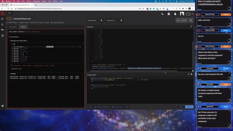Open the Training icon in the left sidebar
This screenshot has height=131, width=233.
pyautogui.click(x=3, y=19)
